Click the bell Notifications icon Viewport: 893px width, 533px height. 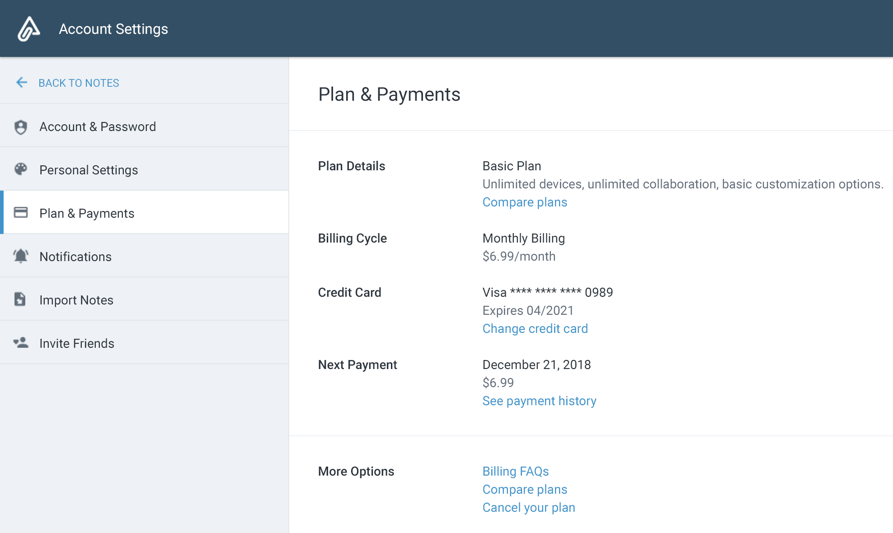[x=21, y=256]
